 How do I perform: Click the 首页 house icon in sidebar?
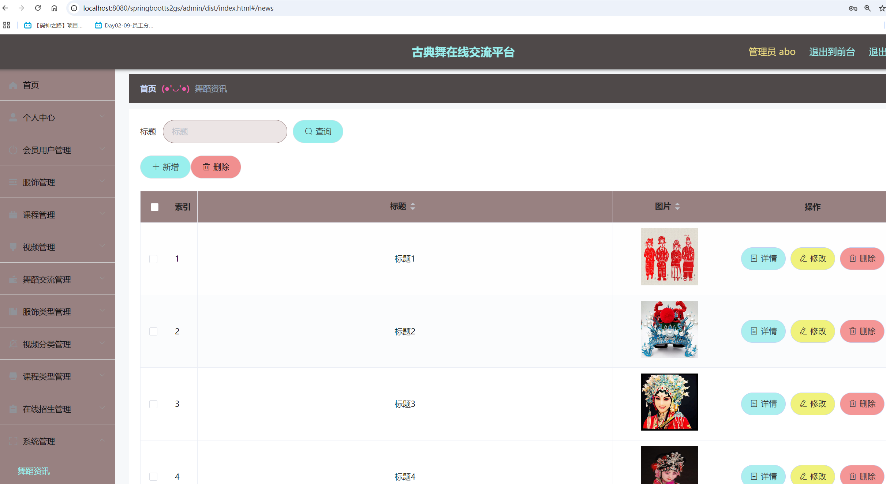point(13,85)
